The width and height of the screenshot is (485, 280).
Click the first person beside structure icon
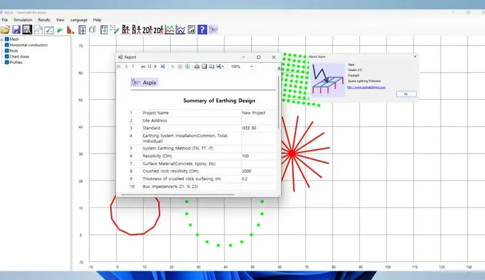tap(126, 30)
